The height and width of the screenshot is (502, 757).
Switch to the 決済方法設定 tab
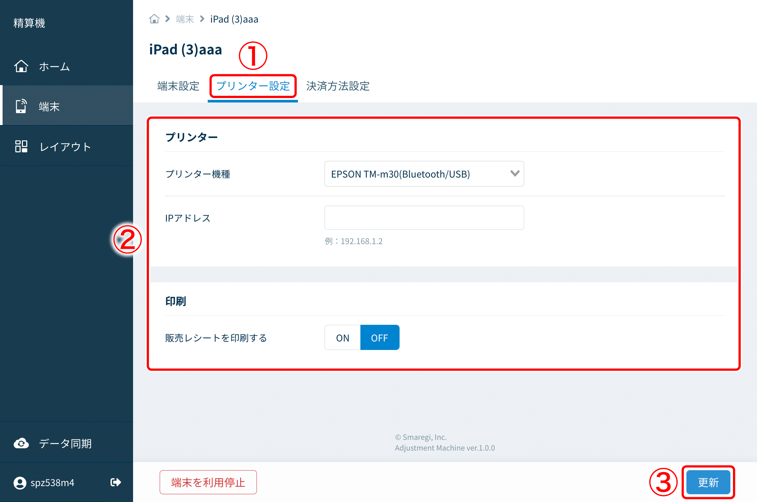(x=338, y=86)
